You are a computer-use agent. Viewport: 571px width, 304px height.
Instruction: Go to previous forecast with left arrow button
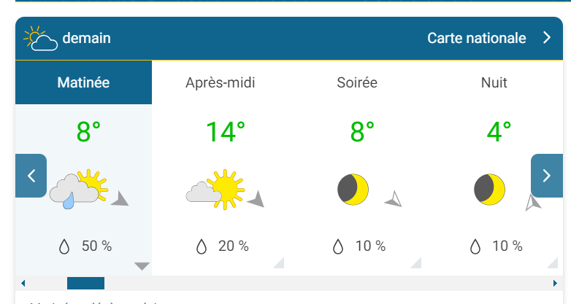coord(31,176)
